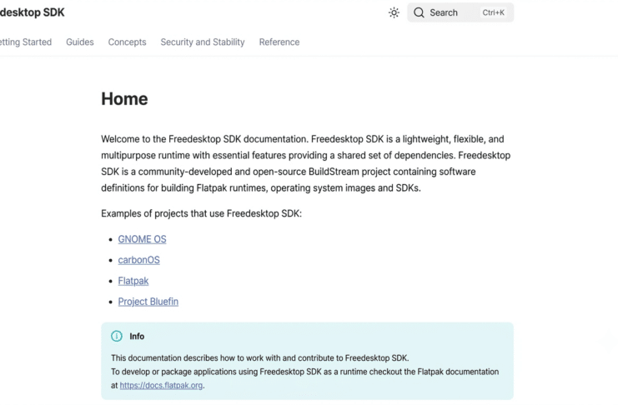618x405 pixels.
Task: Click the Ctrl+K shortcut badge
Action: tap(493, 12)
